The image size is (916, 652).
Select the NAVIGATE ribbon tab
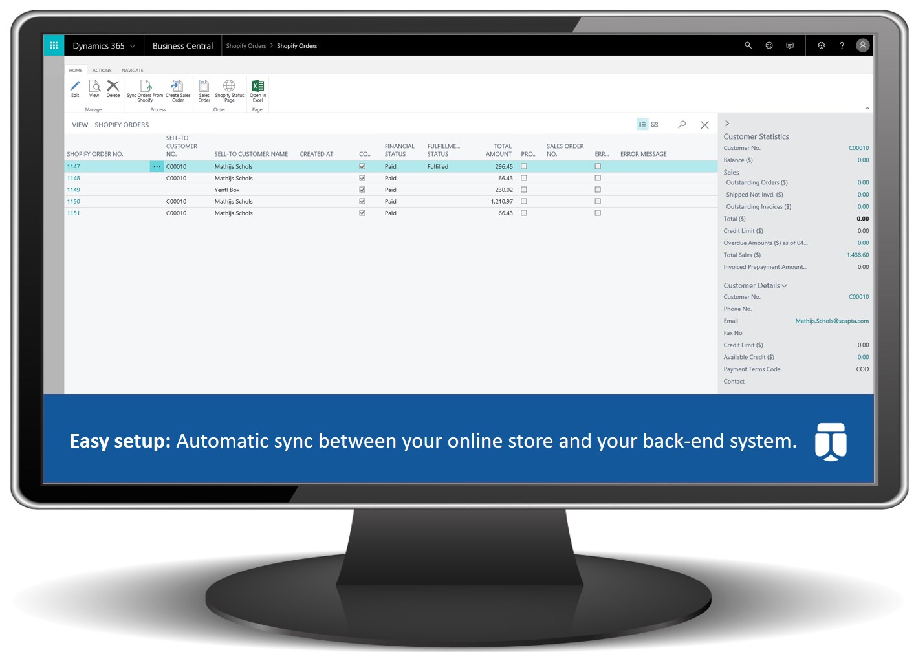point(133,70)
